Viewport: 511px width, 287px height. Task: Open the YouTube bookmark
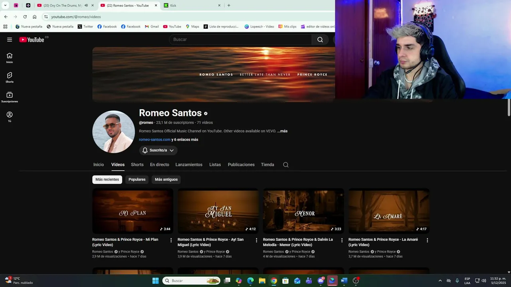[172, 27]
